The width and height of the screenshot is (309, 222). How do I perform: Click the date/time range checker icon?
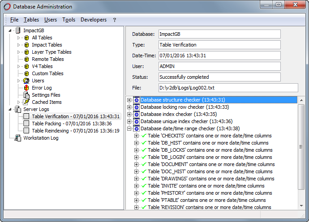click(x=137, y=128)
